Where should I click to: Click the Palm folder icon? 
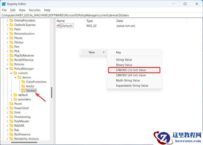point(12,29)
